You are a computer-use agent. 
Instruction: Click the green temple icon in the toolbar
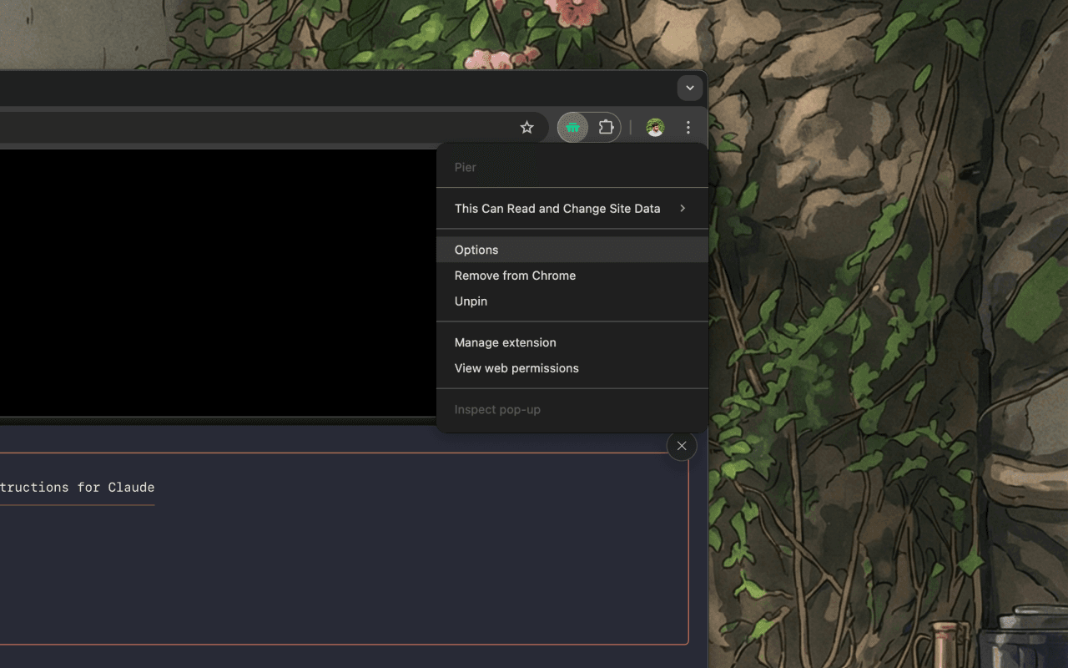(x=572, y=127)
